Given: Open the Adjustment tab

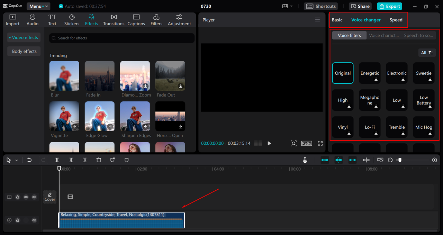Looking at the screenshot, I should pos(179,20).
